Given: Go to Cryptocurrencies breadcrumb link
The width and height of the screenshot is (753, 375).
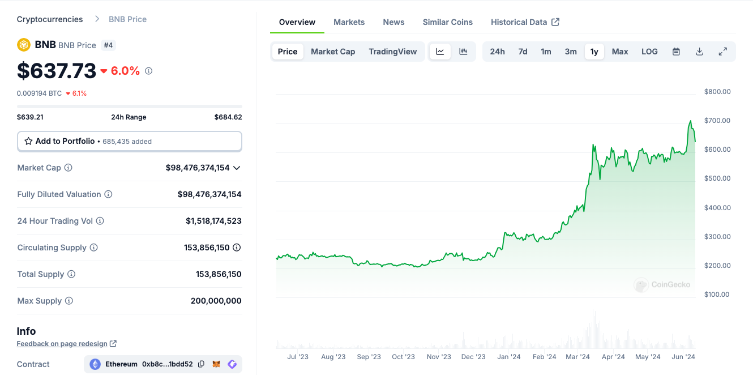Looking at the screenshot, I should click(x=50, y=19).
